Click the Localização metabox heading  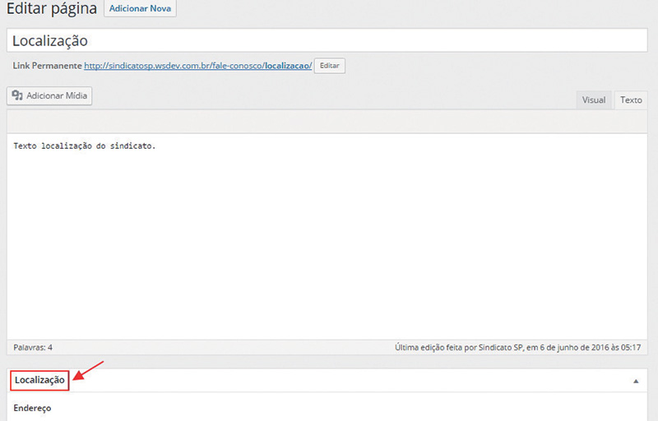click(39, 380)
